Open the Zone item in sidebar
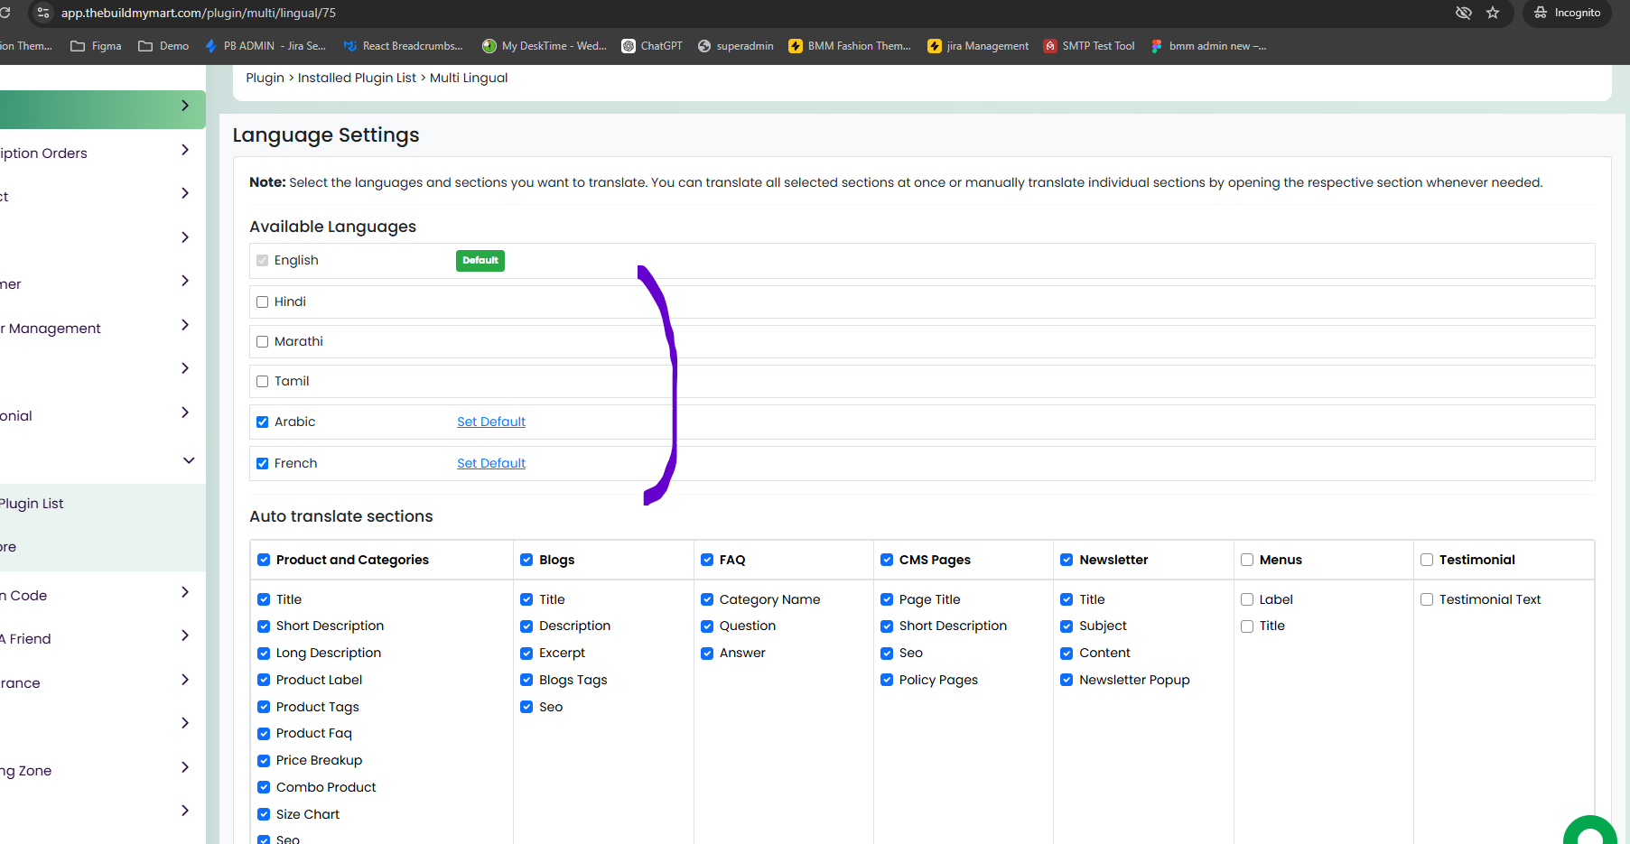 [x=26, y=771]
